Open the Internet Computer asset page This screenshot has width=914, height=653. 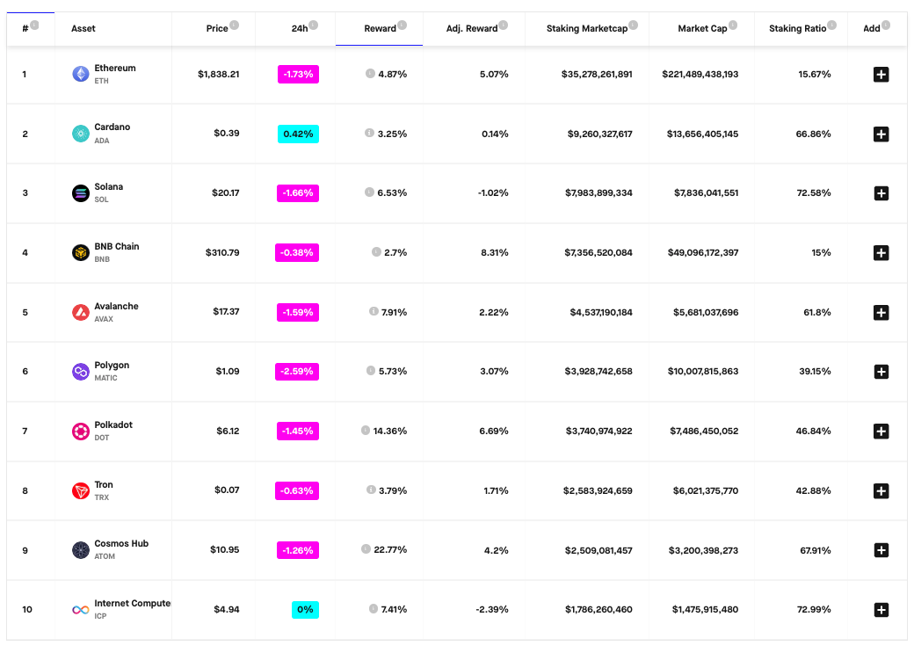point(133,604)
